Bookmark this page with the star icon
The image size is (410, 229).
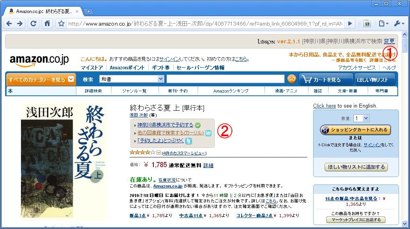pos(61,24)
